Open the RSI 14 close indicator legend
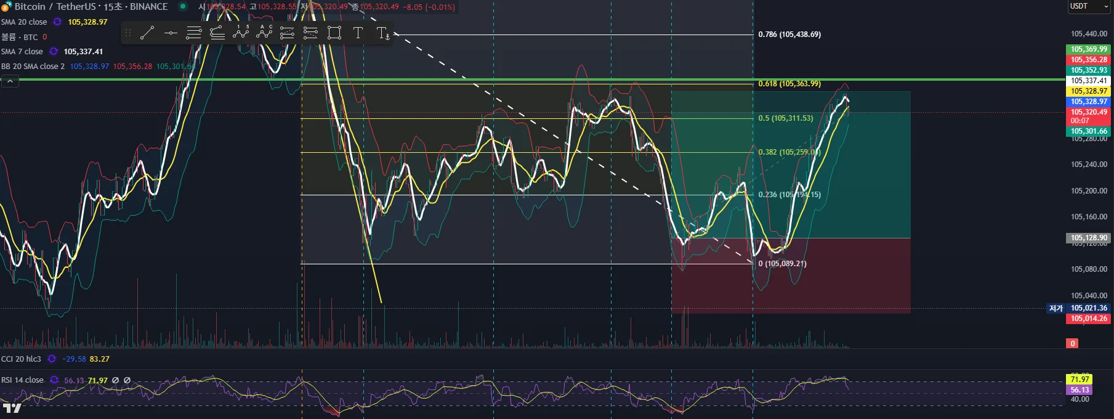This screenshot has width=1114, height=419. click(23, 380)
